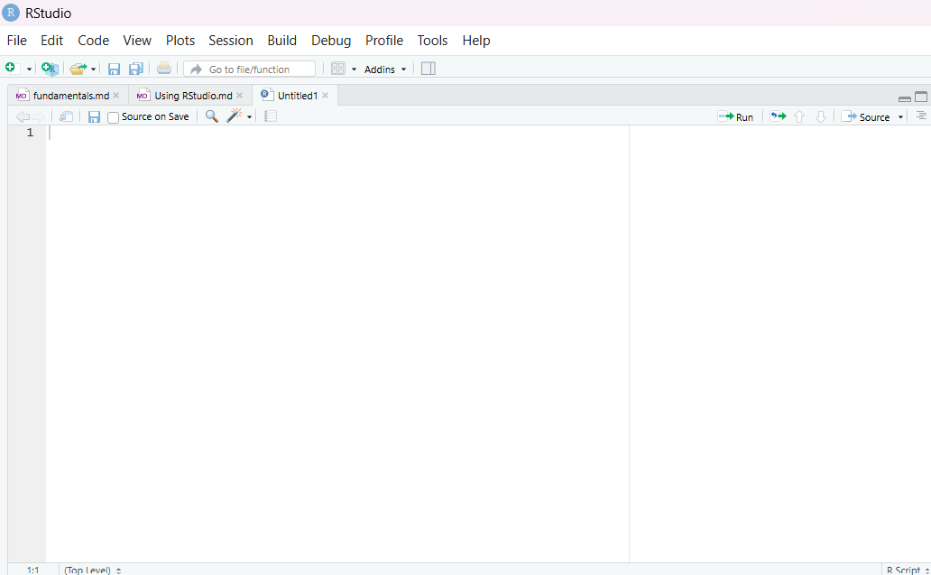Open the Plots menu
Viewport: 931px width, 575px height.
180,41
